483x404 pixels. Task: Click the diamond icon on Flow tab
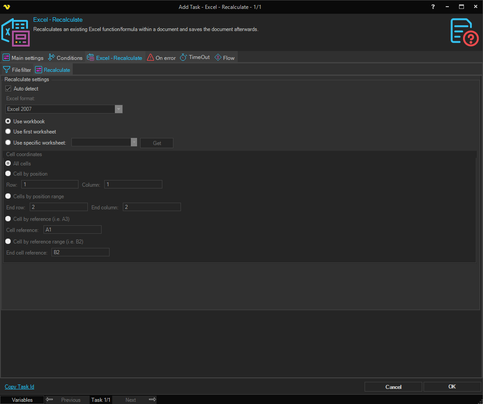[218, 57]
